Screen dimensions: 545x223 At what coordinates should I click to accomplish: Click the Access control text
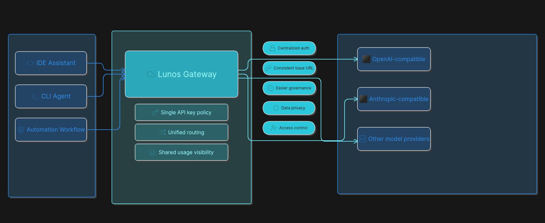click(x=293, y=128)
